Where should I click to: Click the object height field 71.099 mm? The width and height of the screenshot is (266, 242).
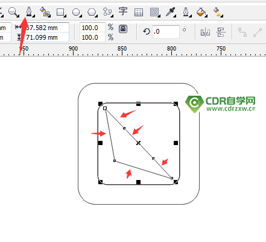point(46,37)
